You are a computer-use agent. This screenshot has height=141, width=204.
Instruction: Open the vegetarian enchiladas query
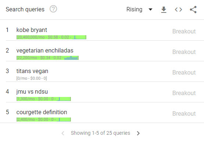pyautogui.click(x=45, y=50)
